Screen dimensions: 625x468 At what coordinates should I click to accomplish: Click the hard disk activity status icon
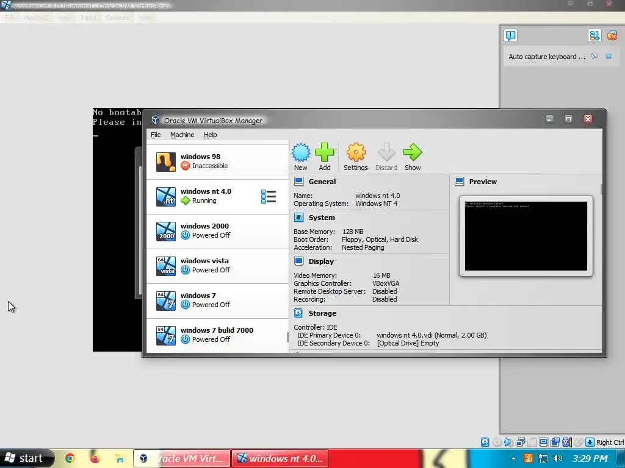(x=485, y=442)
